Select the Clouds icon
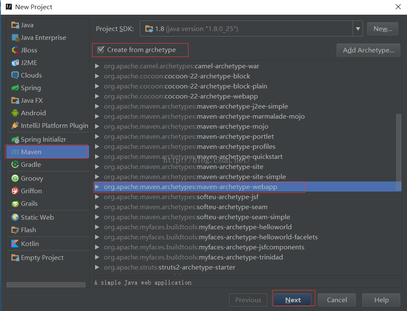 [15, 75]
